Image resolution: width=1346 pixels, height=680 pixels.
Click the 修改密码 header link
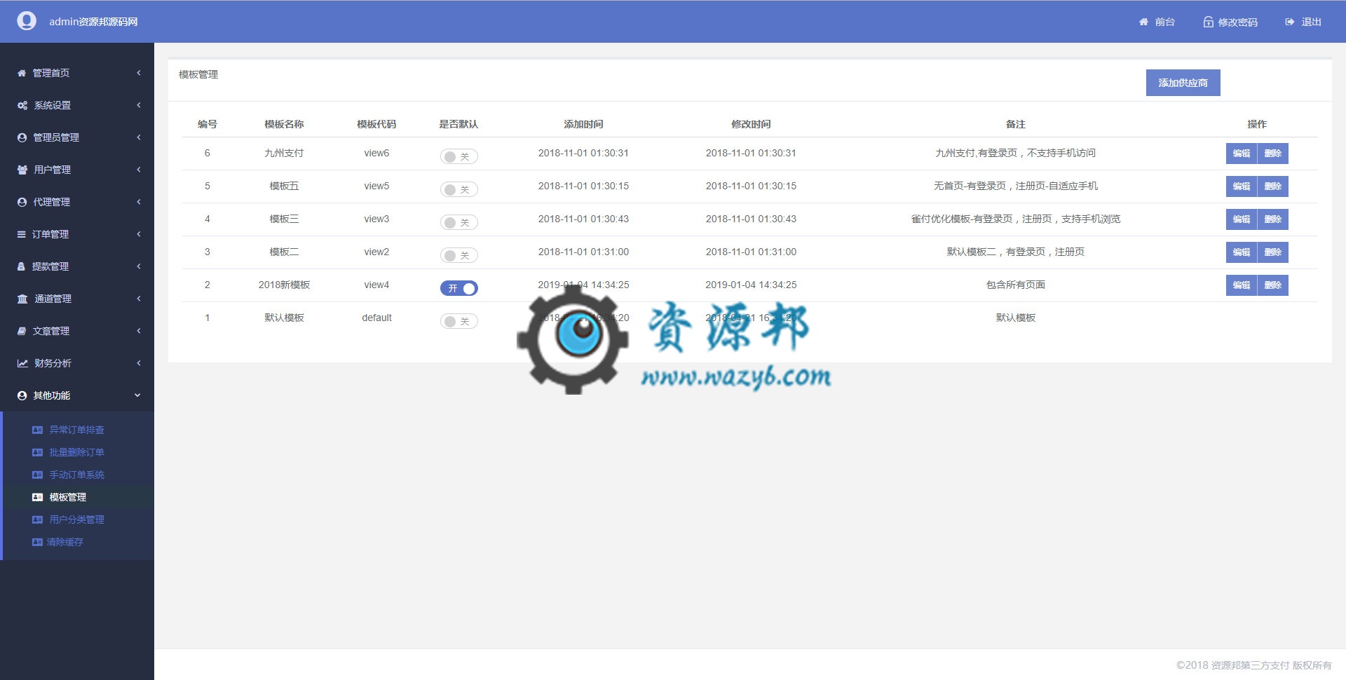click(1237, 22)
